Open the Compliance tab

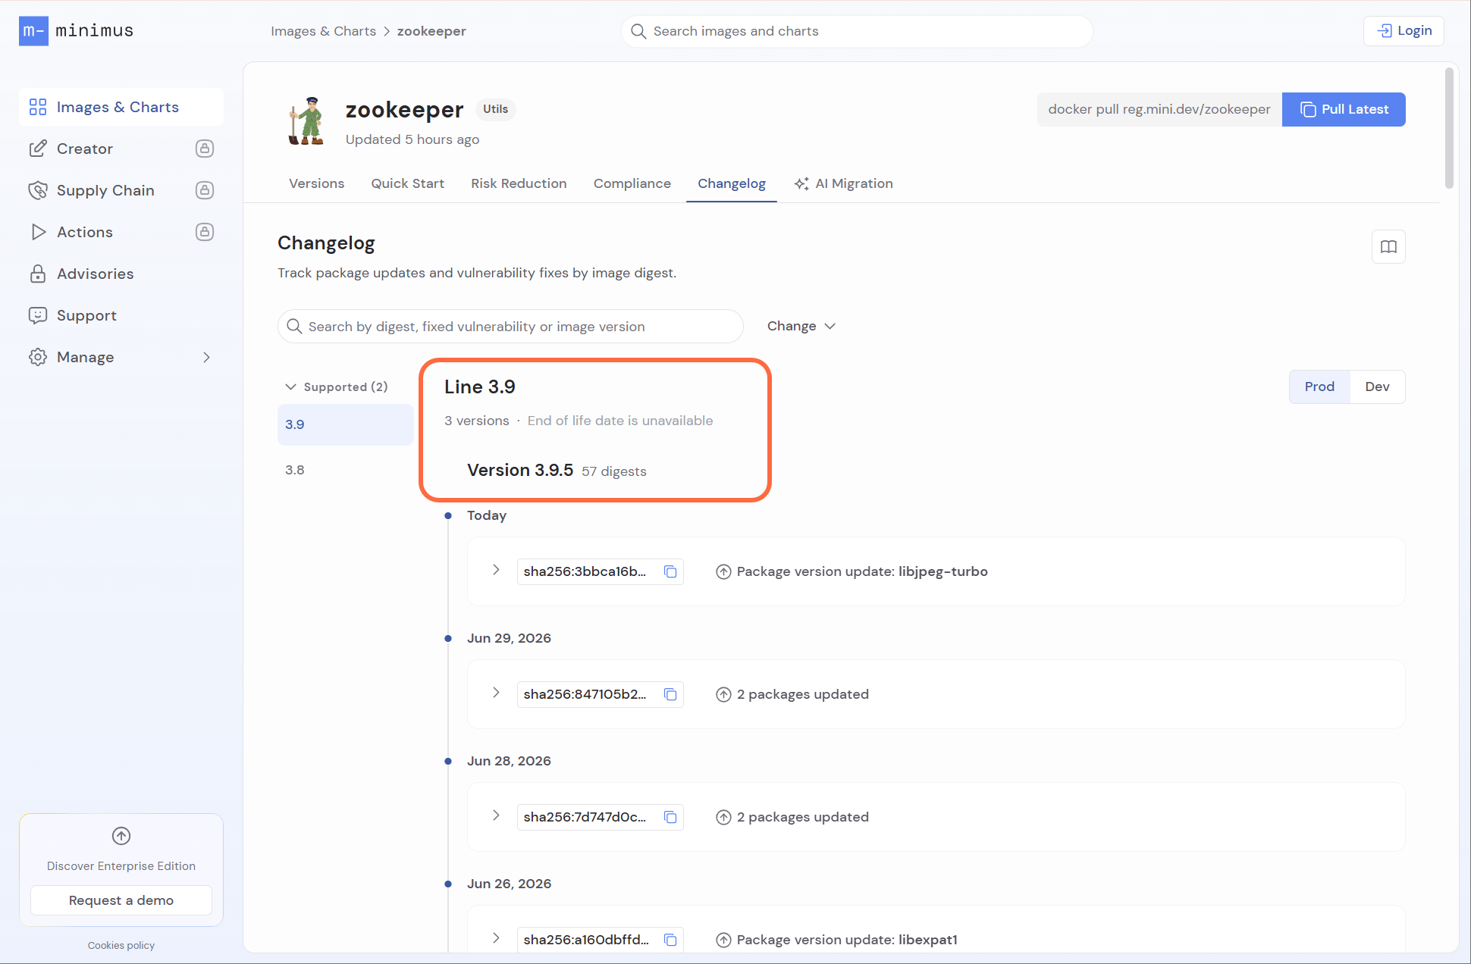click(x=632, y=183)
